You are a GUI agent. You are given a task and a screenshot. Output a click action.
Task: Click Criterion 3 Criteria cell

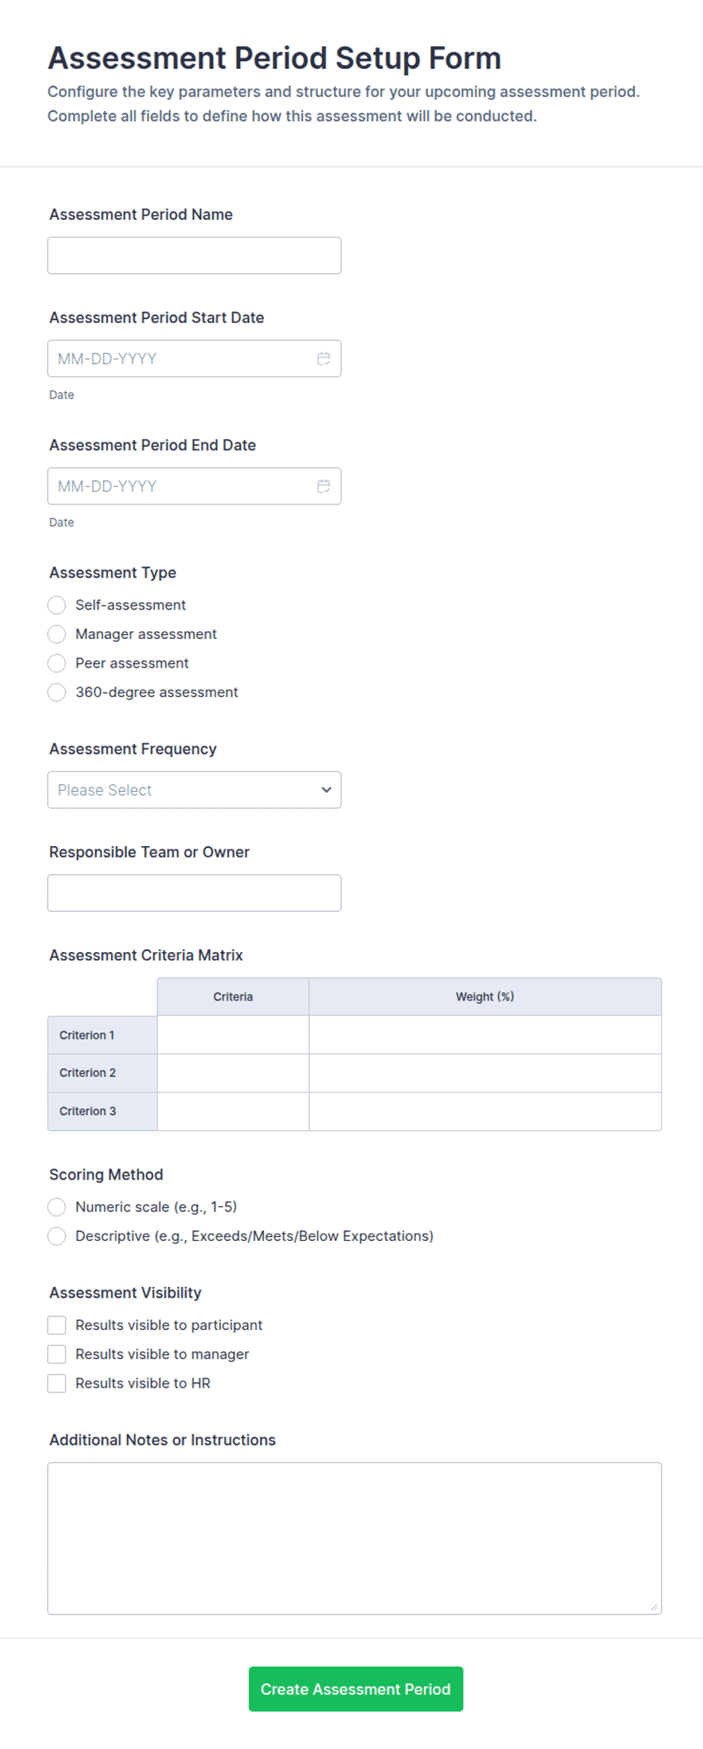(233, 1112)
